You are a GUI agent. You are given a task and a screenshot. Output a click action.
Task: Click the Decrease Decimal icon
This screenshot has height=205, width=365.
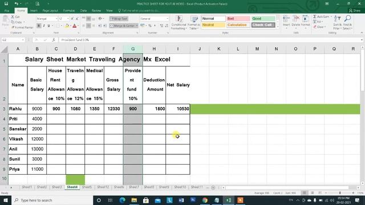click(x=167, y=26)
